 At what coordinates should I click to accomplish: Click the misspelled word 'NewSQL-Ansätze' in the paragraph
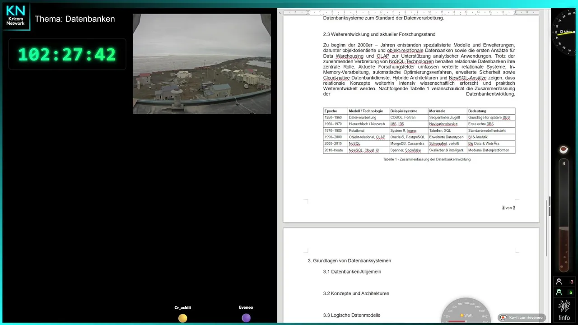pos(467,78)
